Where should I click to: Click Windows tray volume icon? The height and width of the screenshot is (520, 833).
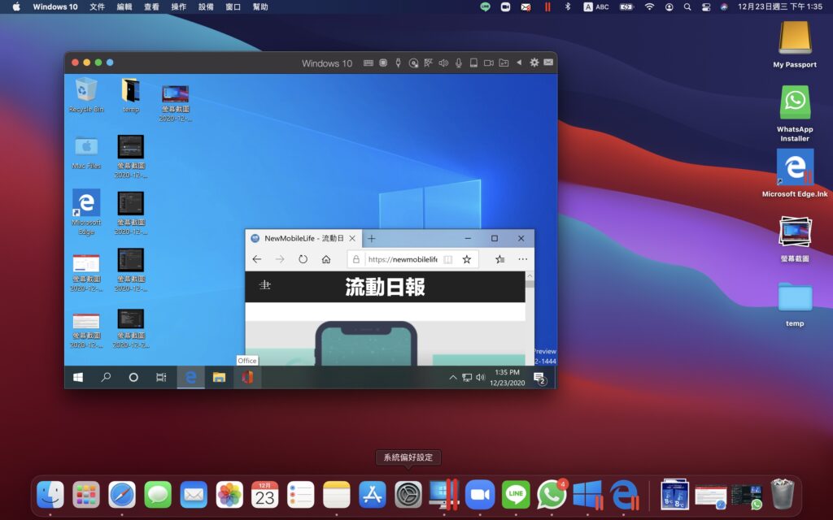481,377
